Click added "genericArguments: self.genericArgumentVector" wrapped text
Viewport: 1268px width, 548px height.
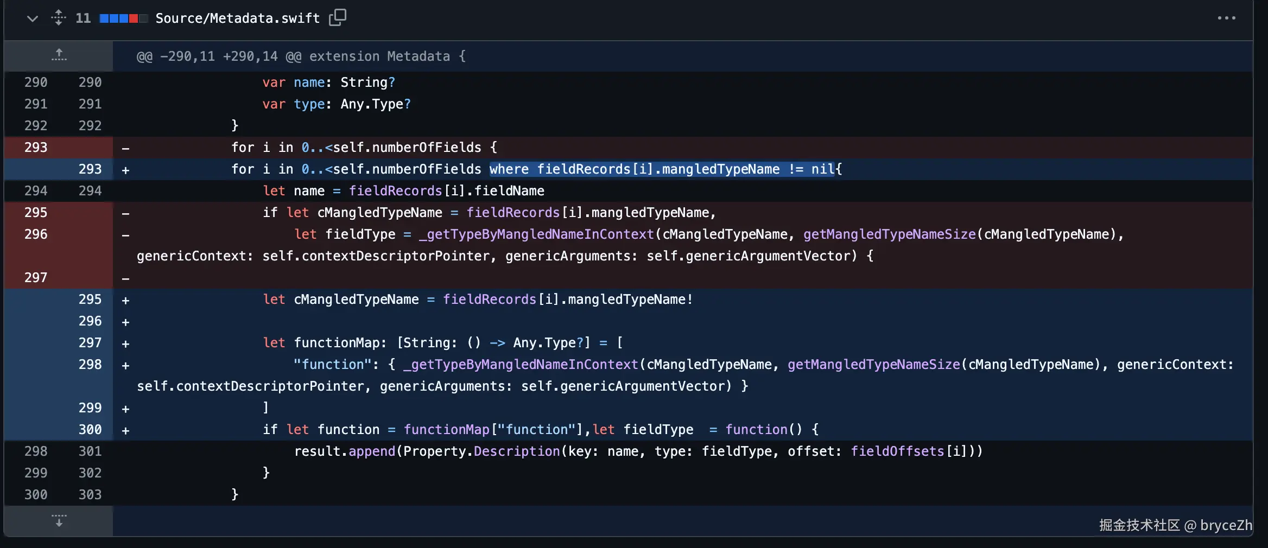(555, 386)
